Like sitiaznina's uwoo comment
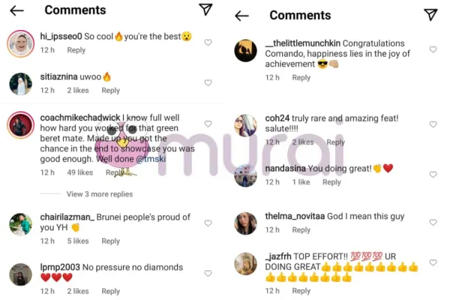The height and width of the screenshot is (300, 450). pyautogui.click(x=208, y=82)
